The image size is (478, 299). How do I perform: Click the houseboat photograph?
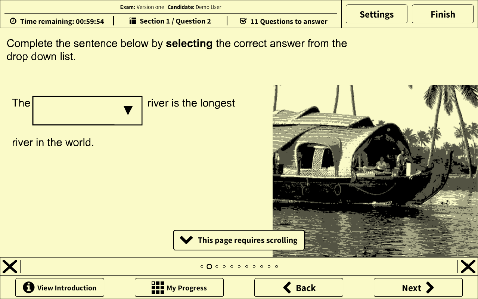pyautogui.click(x=375, y=171)
